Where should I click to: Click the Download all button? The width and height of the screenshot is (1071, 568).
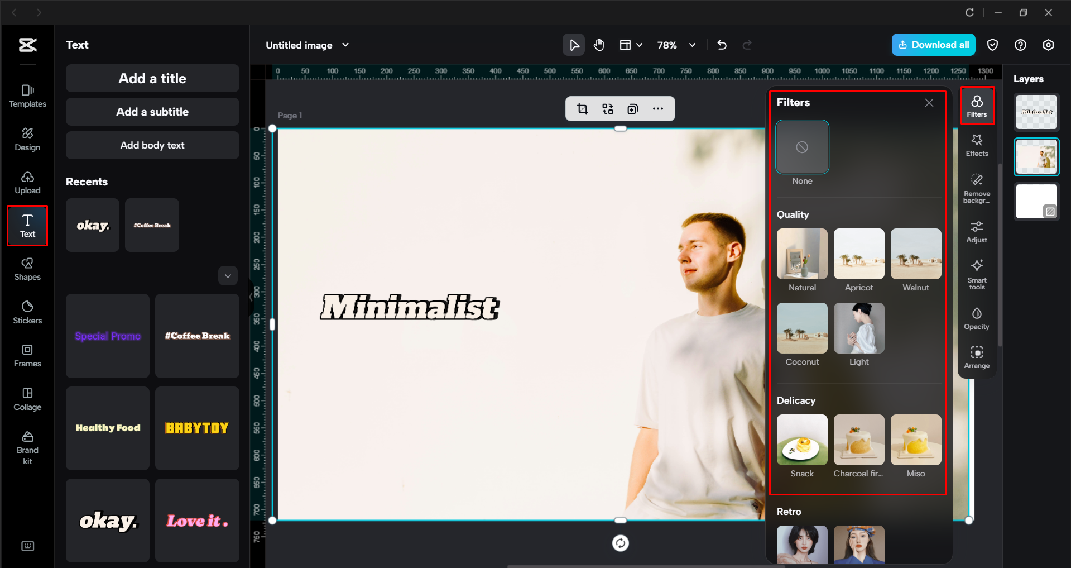point(933,45)
